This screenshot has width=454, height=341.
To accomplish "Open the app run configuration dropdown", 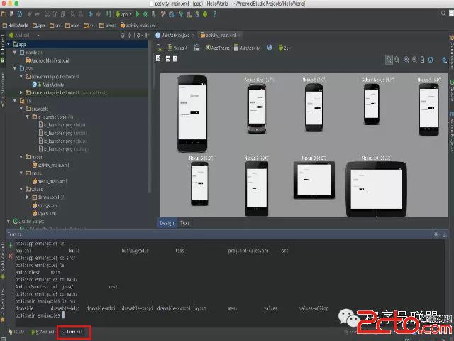I will (x=126, y=14).
